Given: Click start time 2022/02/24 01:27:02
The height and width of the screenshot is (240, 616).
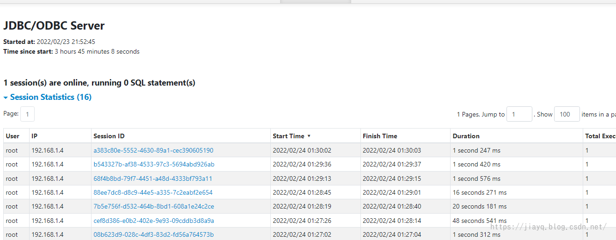Looking at the screenshot, I should 302,234.
